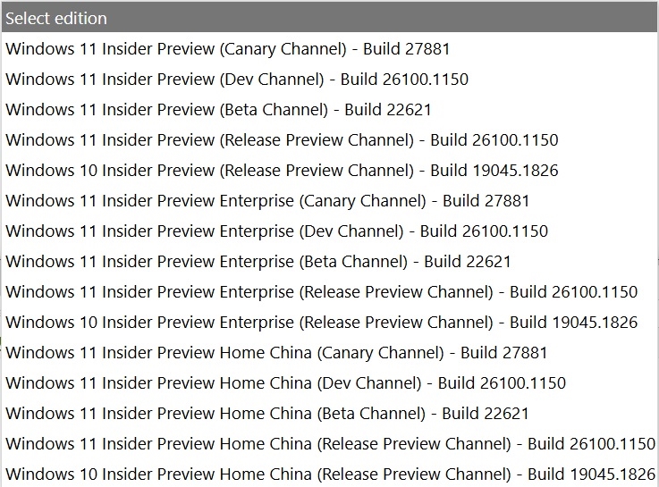Choose Windows 11 Release Preview Channel Build 26100.1150
This screenshot has width=659, height=487.
(329, 139)
